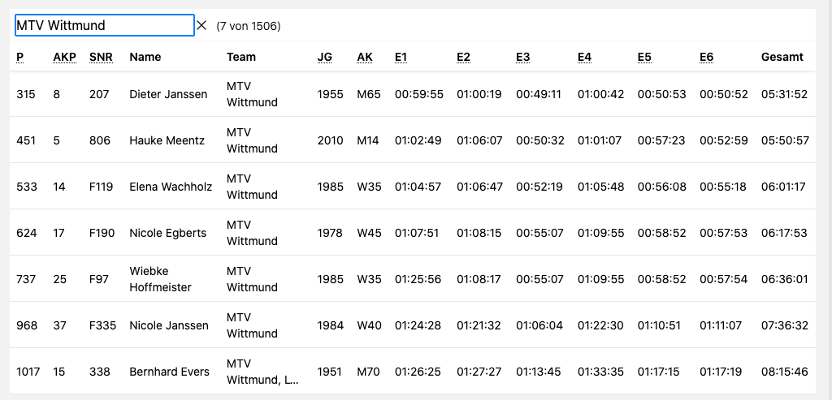Clear the search with the X icon
Image resolution: width=832 pixels, height=400 pixels.
[202, 25]
